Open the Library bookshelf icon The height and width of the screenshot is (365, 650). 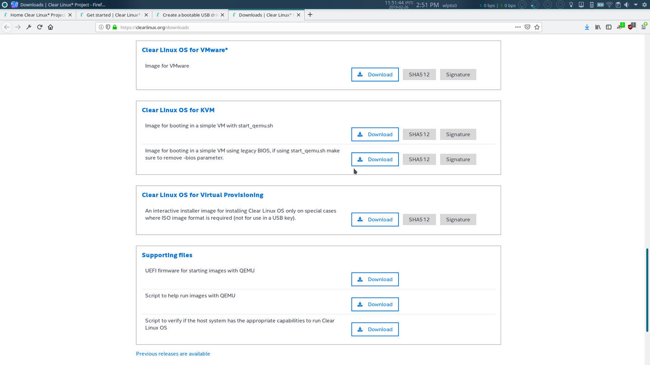598,27
